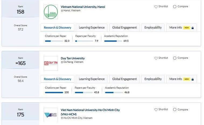Image resolution: width=204 pixels, height=125 pixels.
Task: Click the Papers per Faculty value 7.9
Action: point(96,41)
